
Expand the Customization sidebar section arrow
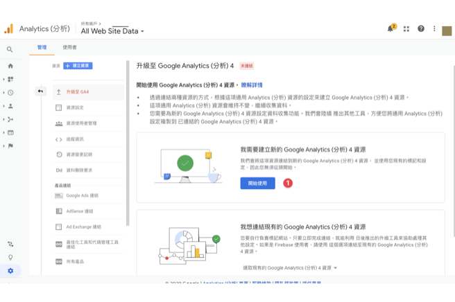point(3,79)
